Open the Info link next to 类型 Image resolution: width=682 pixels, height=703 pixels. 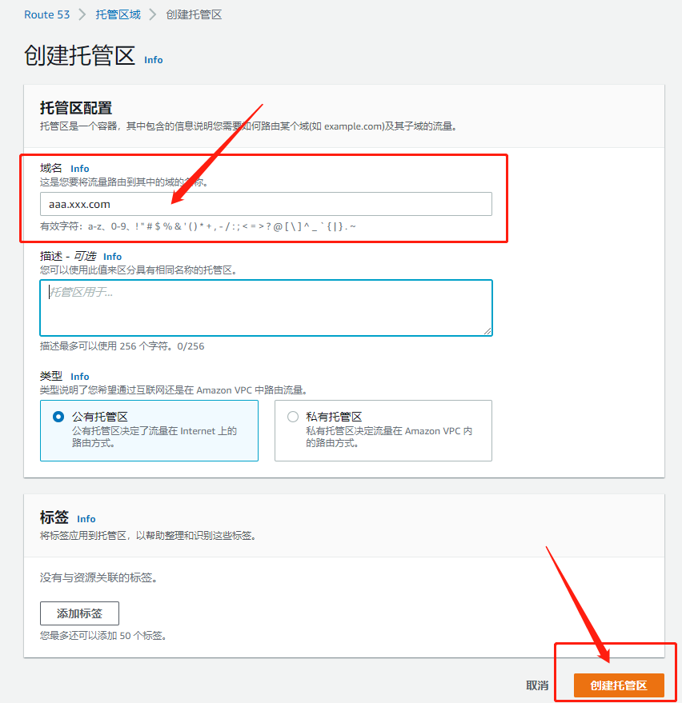[79, 376]
